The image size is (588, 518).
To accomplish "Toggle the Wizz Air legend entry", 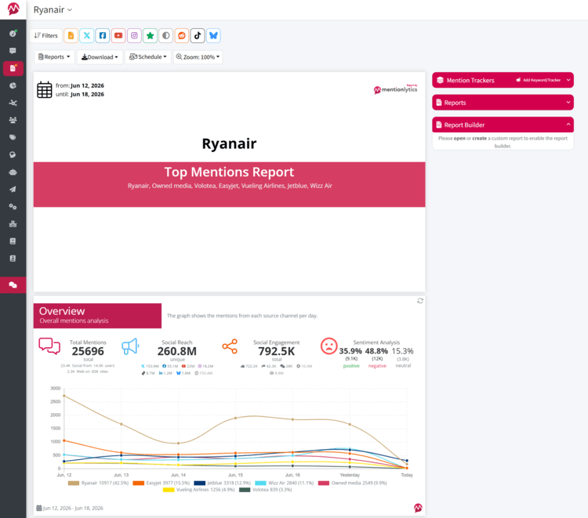I will [285, 484].
